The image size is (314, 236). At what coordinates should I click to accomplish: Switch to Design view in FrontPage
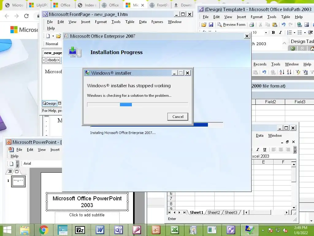click(x=49, y=103)
